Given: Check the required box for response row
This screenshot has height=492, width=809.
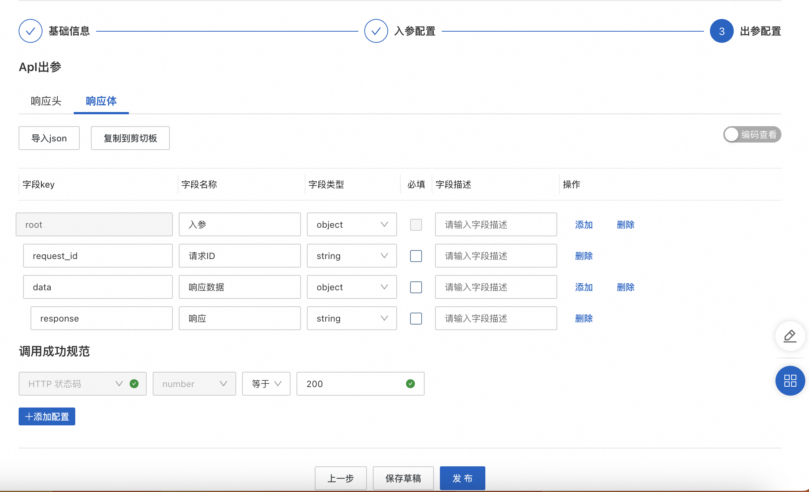Looking at the screenshot, I should pos(416,319).
